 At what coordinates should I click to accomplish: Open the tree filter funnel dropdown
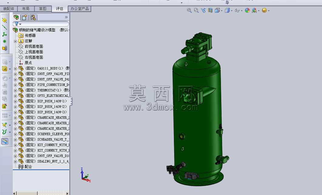[x=18, y=24]
